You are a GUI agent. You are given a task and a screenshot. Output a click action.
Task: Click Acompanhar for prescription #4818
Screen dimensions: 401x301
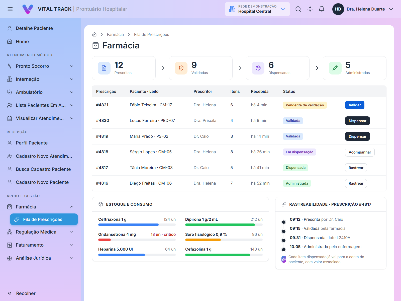pos(360,152)
